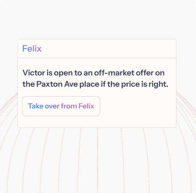This screenshot has width=196, height=193.
Task: Click the message about Victor's off-market offer
Action: coord(95,78)
